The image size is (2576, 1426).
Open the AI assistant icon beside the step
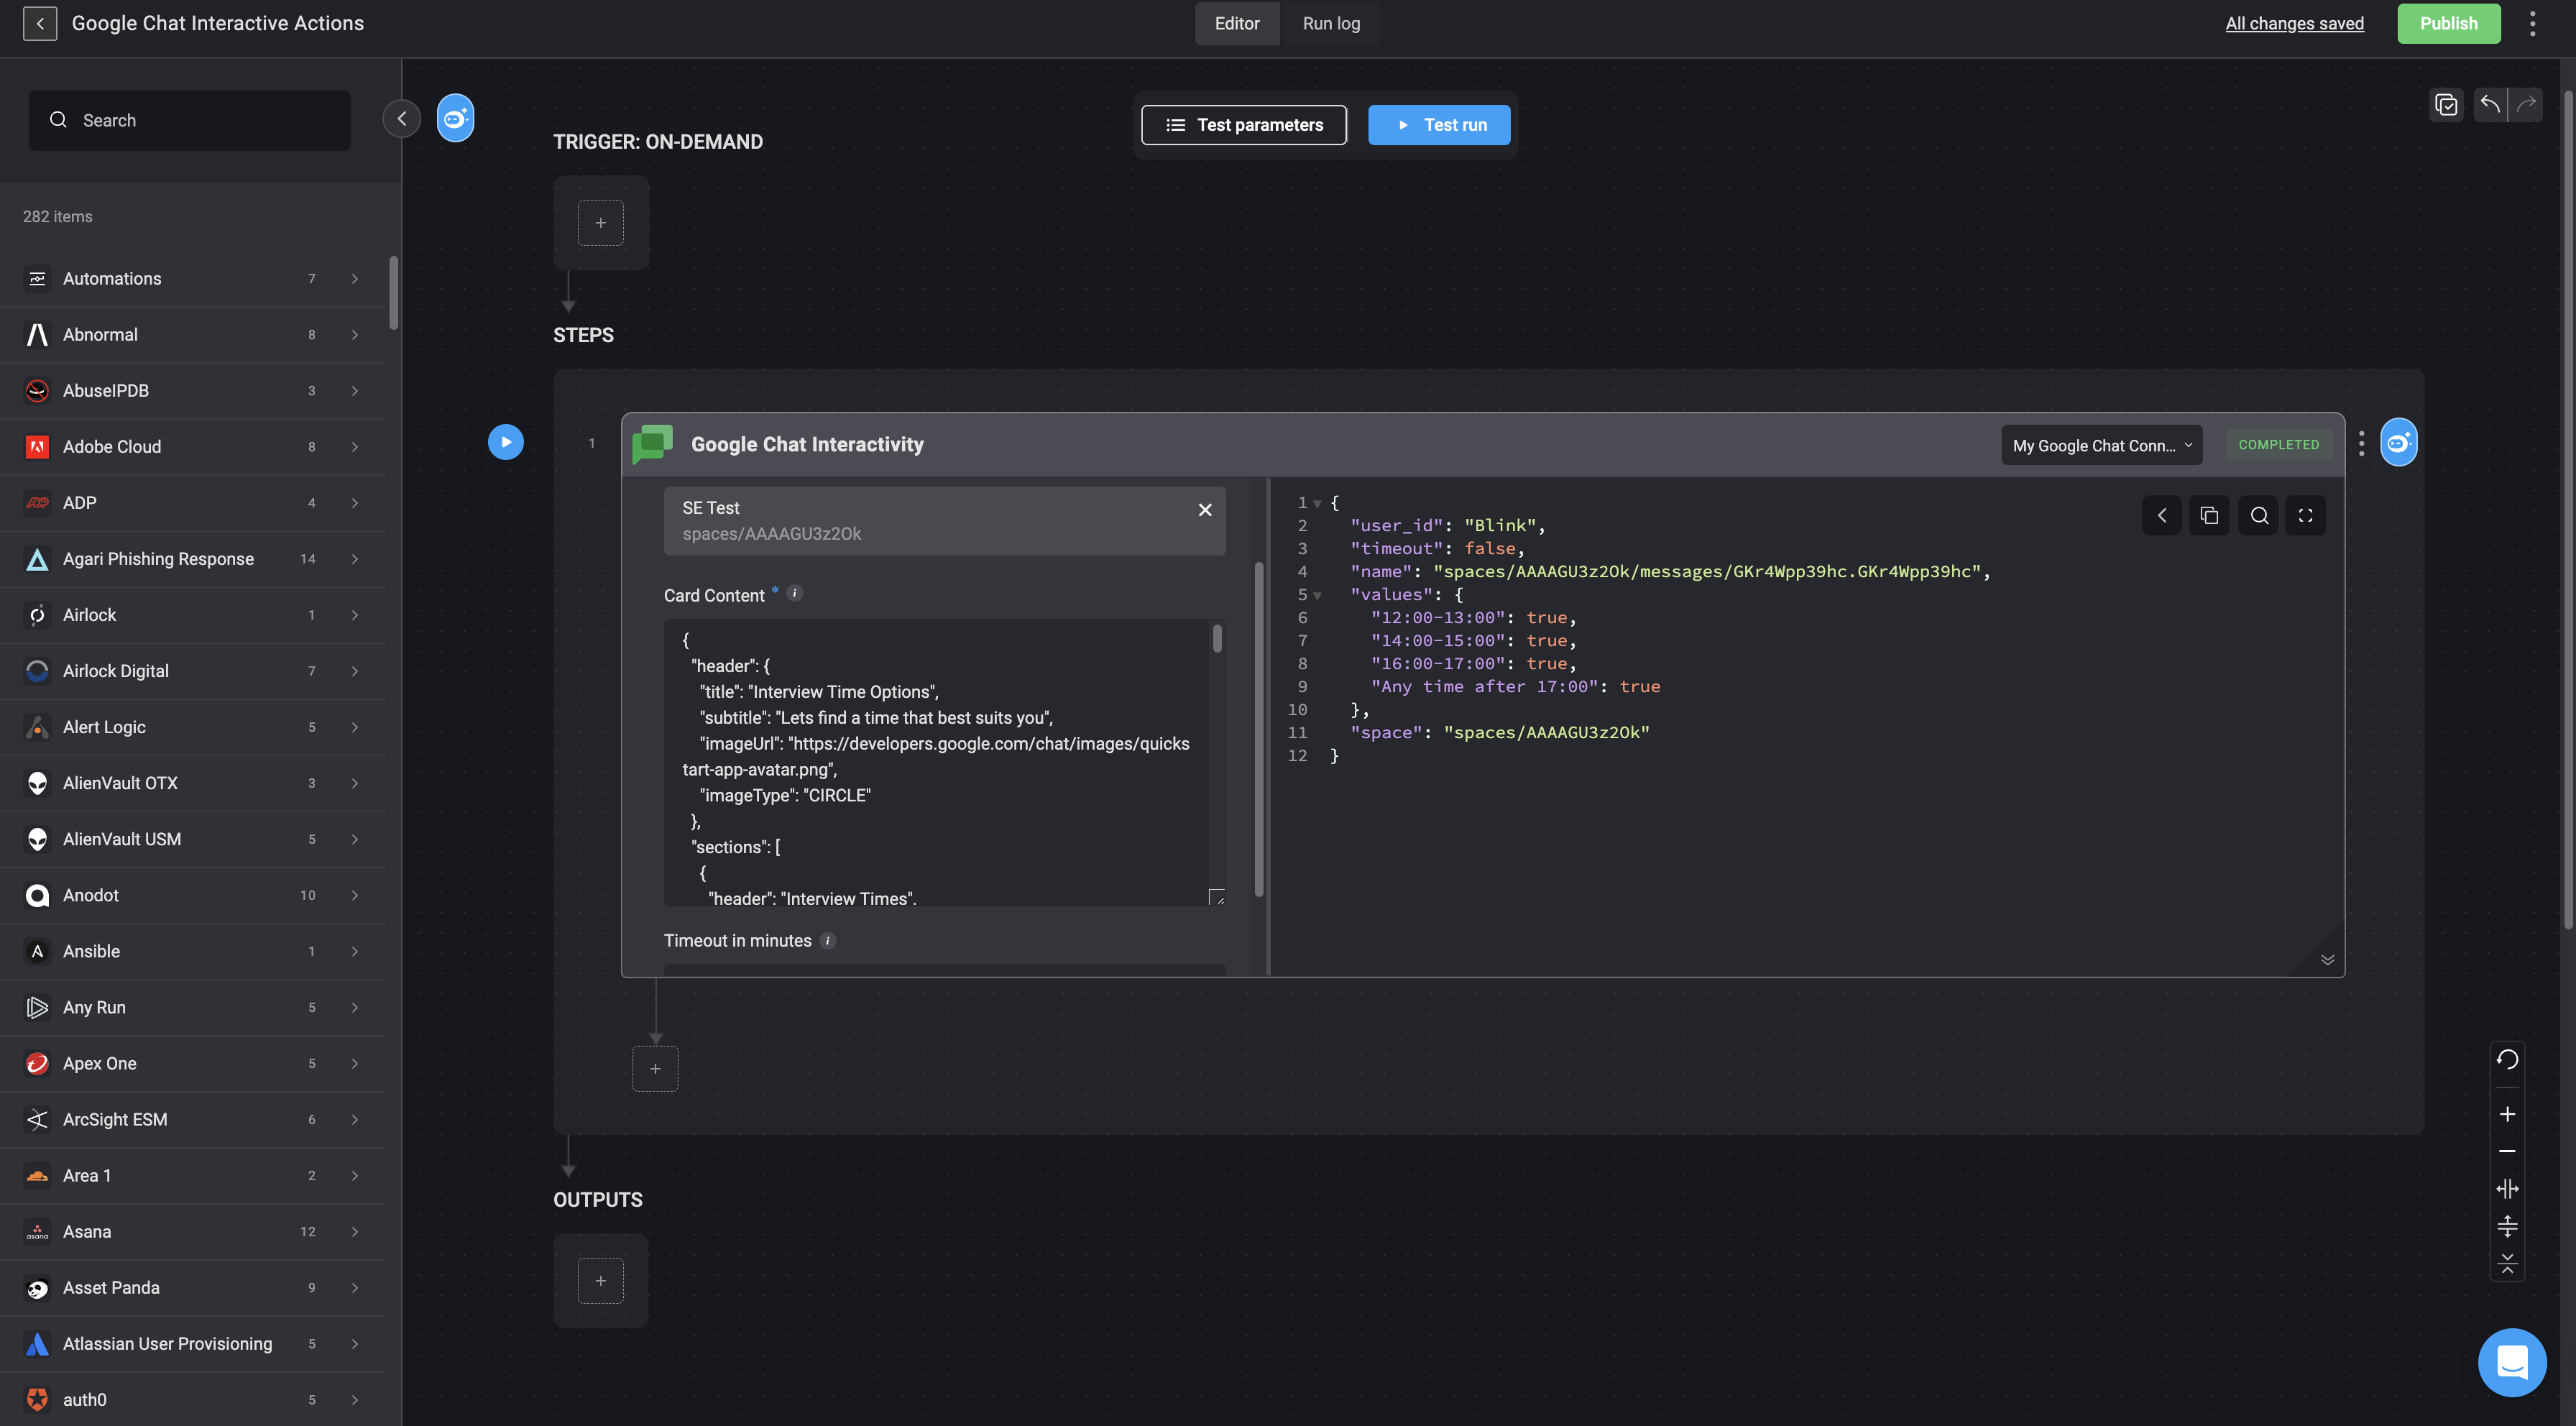click(2398, 443)
